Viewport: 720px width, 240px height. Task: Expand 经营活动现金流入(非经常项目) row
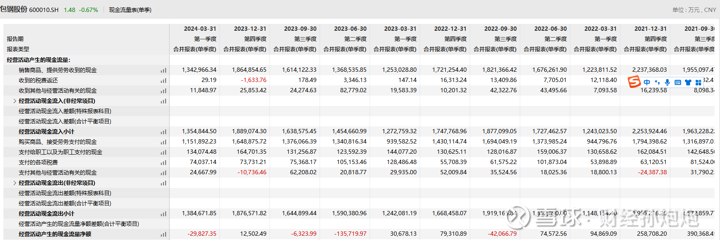click(15, 101)
